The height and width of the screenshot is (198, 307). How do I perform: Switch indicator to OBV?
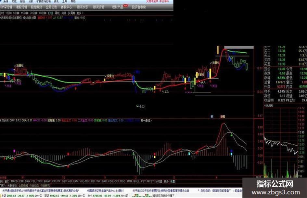point(64,181)
